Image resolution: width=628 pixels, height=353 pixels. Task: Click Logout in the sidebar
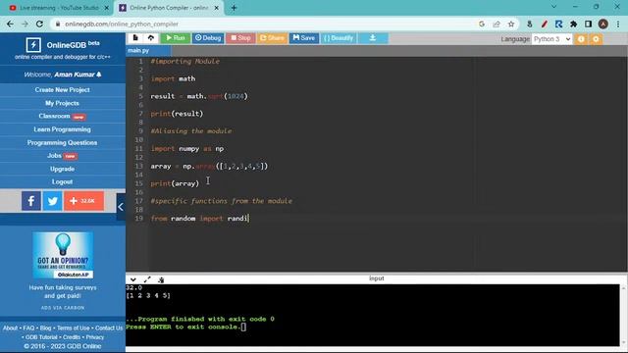(62, 181)
